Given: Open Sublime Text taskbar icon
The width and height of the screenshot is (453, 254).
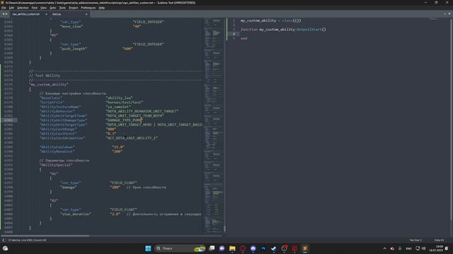Looking at the screenshot, I should [305, 248].
